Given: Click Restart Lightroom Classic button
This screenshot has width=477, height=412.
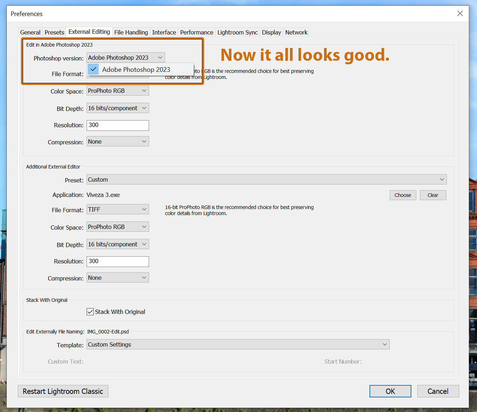Looking at the screenshot, I should [63, 391].
